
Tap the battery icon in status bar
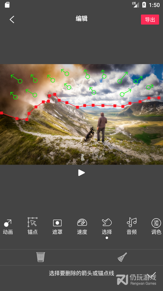pos(144,5)
